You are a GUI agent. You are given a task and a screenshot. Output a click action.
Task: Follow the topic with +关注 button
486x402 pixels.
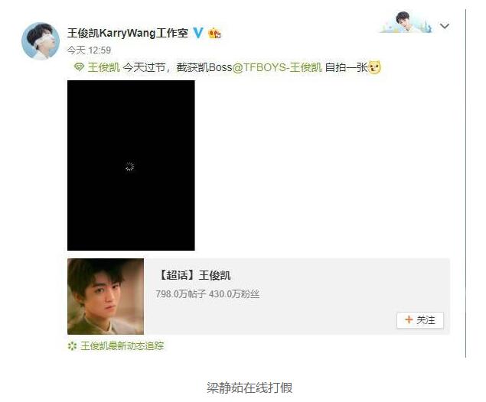pyautogui.click(x=420, y=320)
